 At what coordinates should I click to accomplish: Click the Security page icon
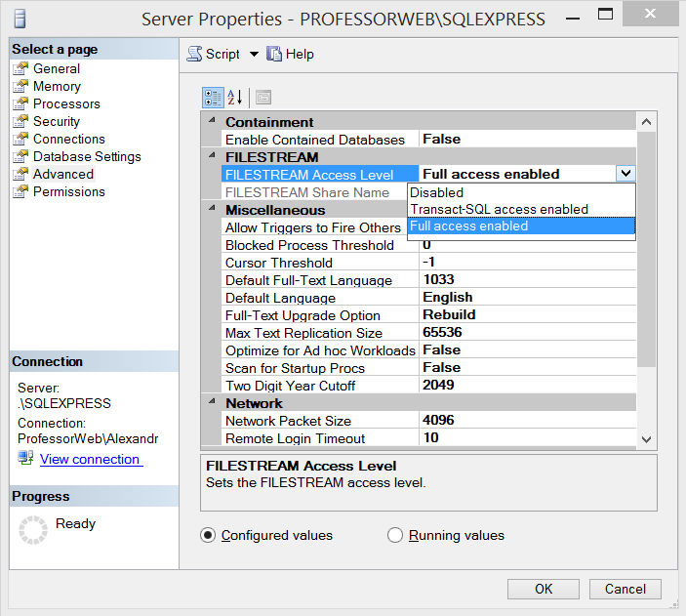[20, 121]
